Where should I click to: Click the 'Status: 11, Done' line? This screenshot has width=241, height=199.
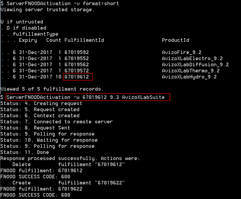click(x=25, y=152)
